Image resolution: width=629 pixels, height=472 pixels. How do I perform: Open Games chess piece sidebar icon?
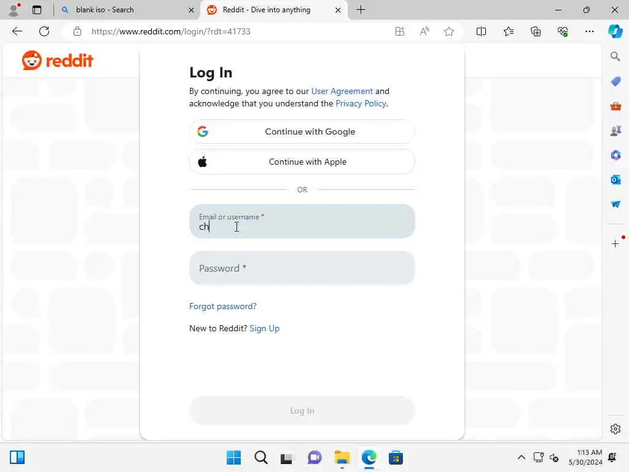[615, 130]
